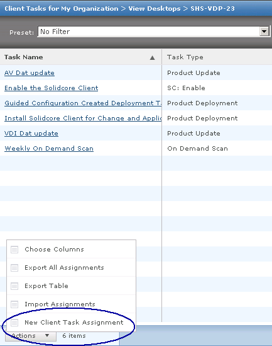The image size is (272, 346).
Task: Click the icon beside New Client Task Assignment
Action: [14, 323]
